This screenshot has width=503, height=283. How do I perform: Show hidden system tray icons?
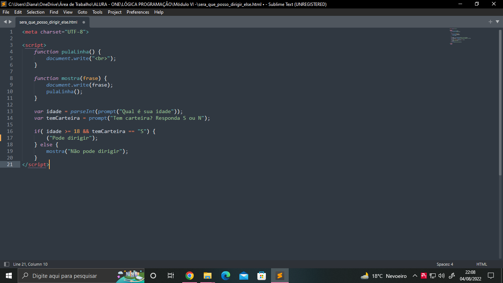415,276
